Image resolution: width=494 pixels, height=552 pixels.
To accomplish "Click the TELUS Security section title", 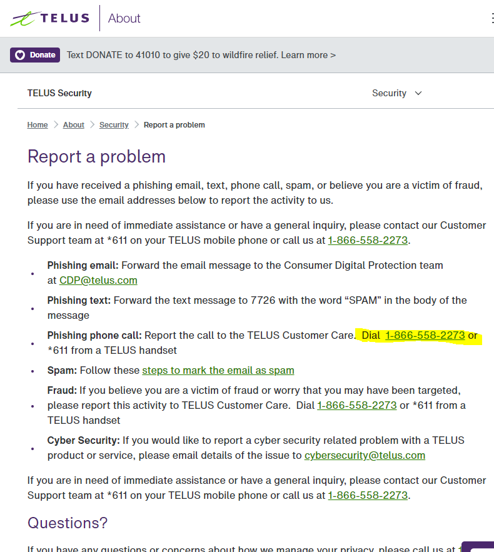I will 59,93.
